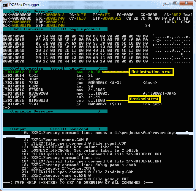Click data row address 0000:0070
Viewport: 196px width, 191px height.
13,61
